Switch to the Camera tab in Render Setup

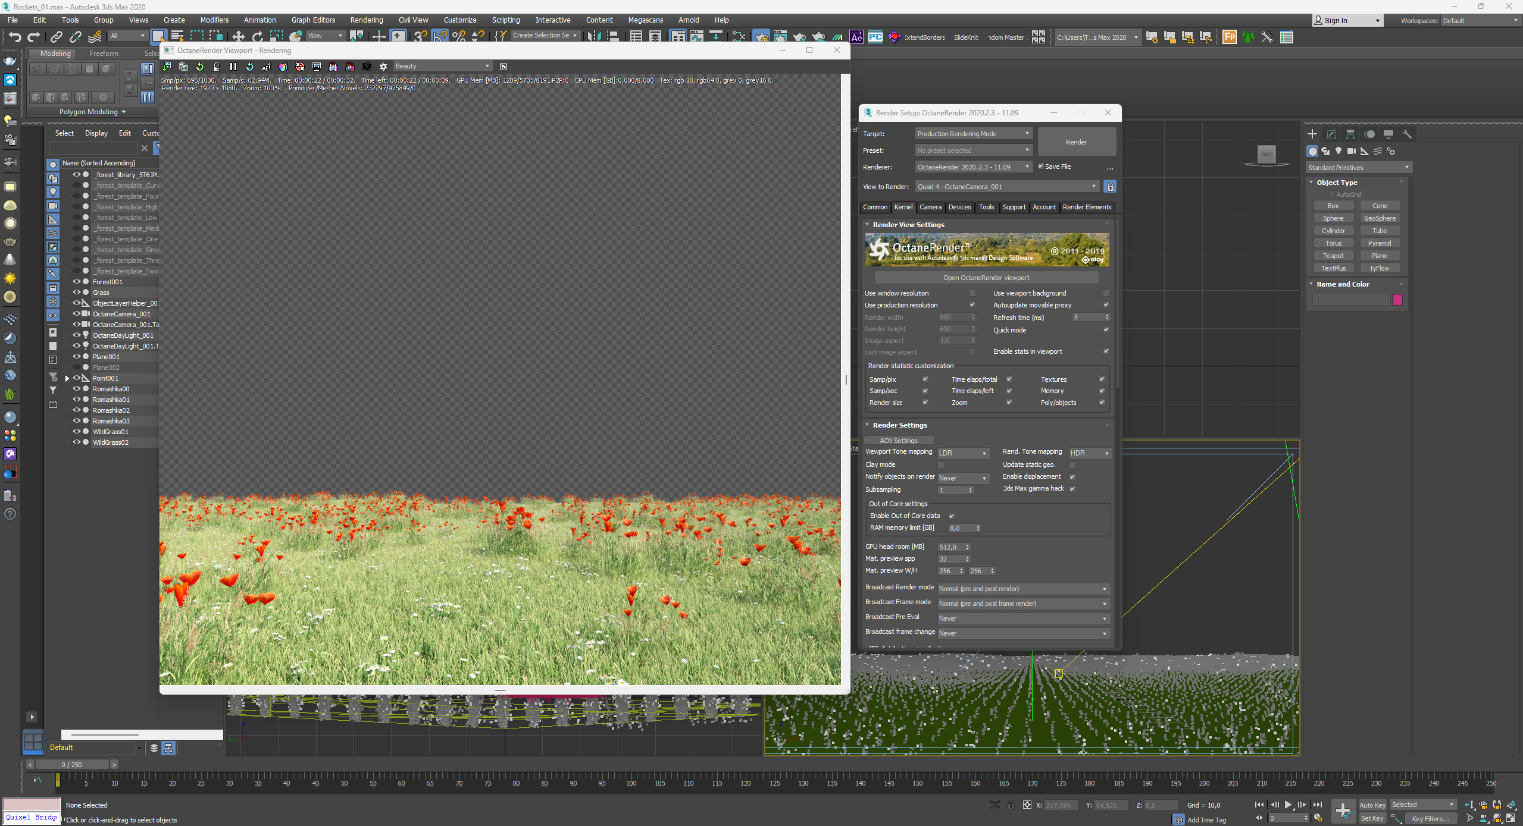click(930, 207)
